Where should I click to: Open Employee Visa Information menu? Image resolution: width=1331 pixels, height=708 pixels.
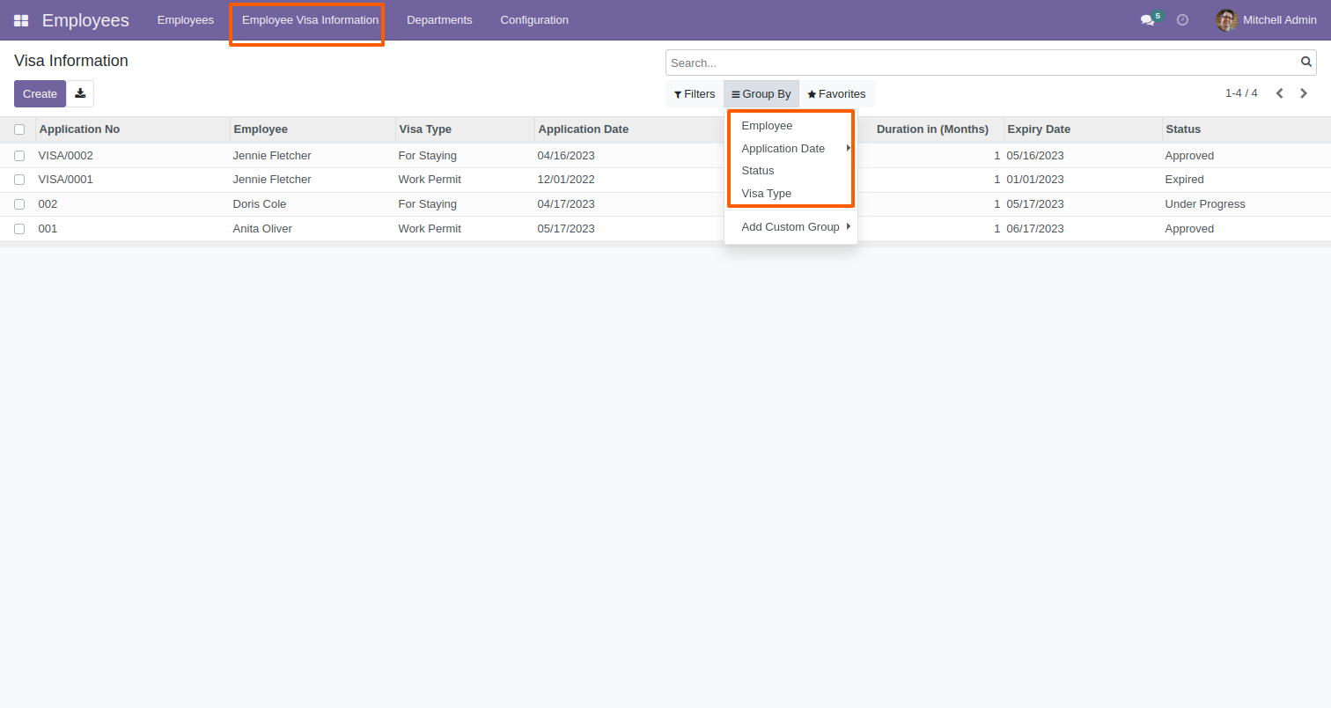[310, 19]
